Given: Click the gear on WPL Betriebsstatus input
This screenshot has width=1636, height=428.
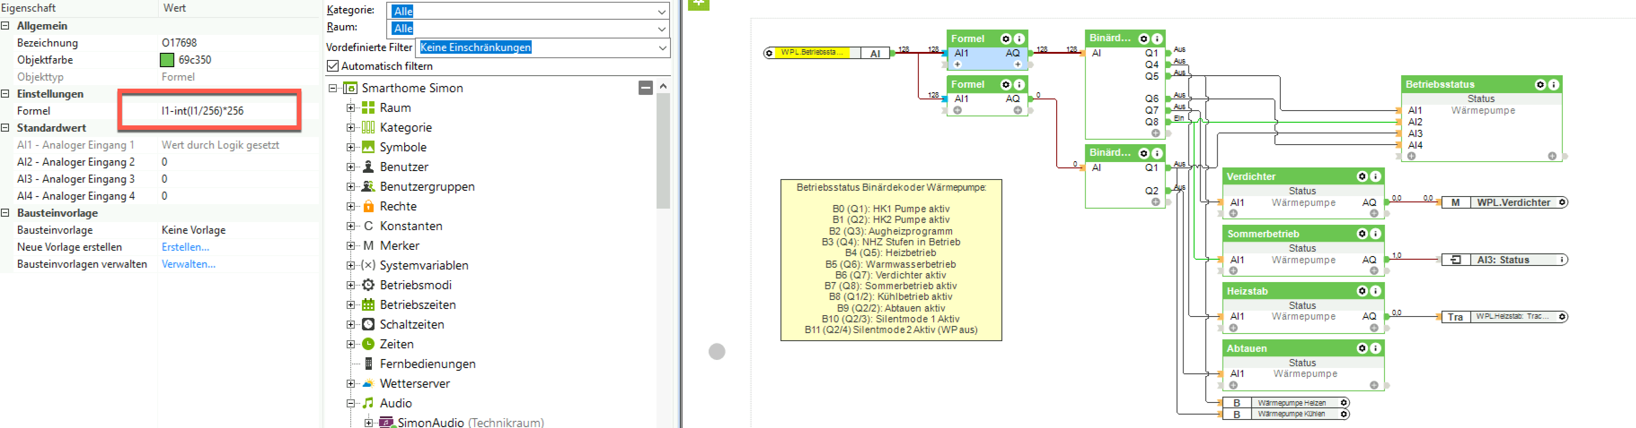Looking at the screenshot, I should pyautogui.click(x=769, y=53).
